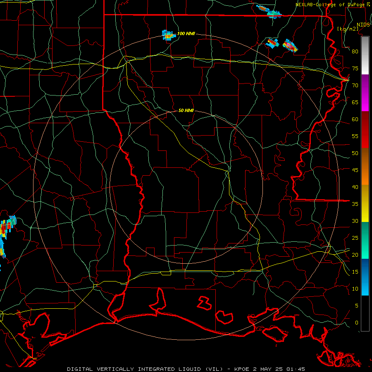372x372 pixels.
Task: Click the "10" value on the color scale
Action: 355,289
